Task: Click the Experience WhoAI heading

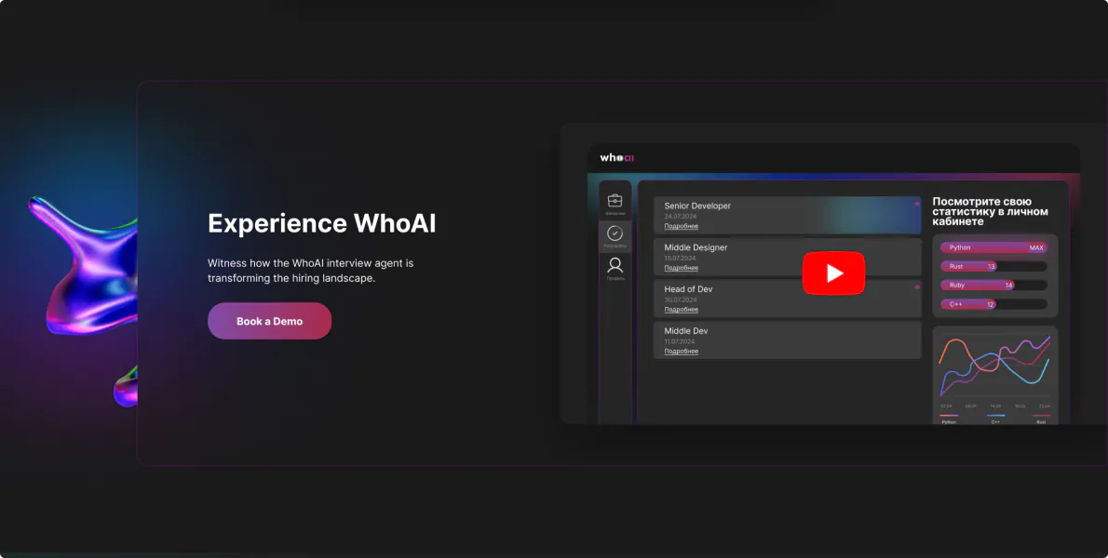Action: [321, 223]
